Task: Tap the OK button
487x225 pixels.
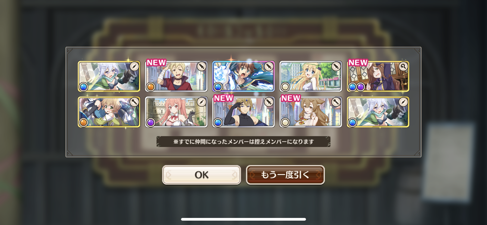Action: click(201, 175)
